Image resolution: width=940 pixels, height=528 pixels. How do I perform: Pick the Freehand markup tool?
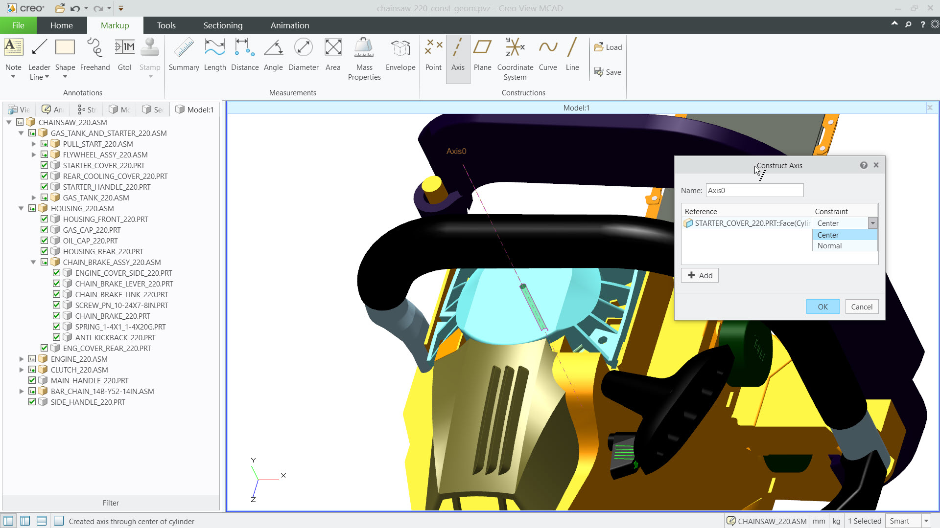pos(95,55)
